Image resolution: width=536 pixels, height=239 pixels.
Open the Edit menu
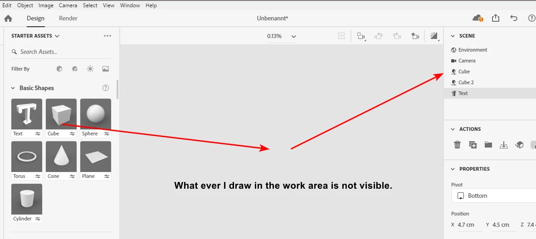point(7,5)
